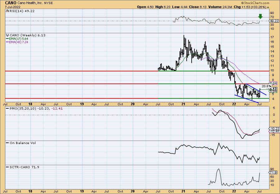Click the 'CANO (Weekly) 6.13' price legend
Screen dimensions: 280x194
pos(27,35)
